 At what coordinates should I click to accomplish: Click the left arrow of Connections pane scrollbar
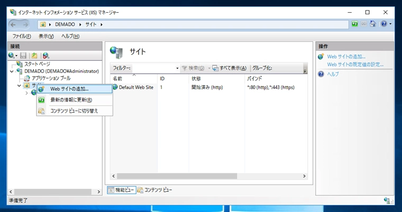(11, 192)
